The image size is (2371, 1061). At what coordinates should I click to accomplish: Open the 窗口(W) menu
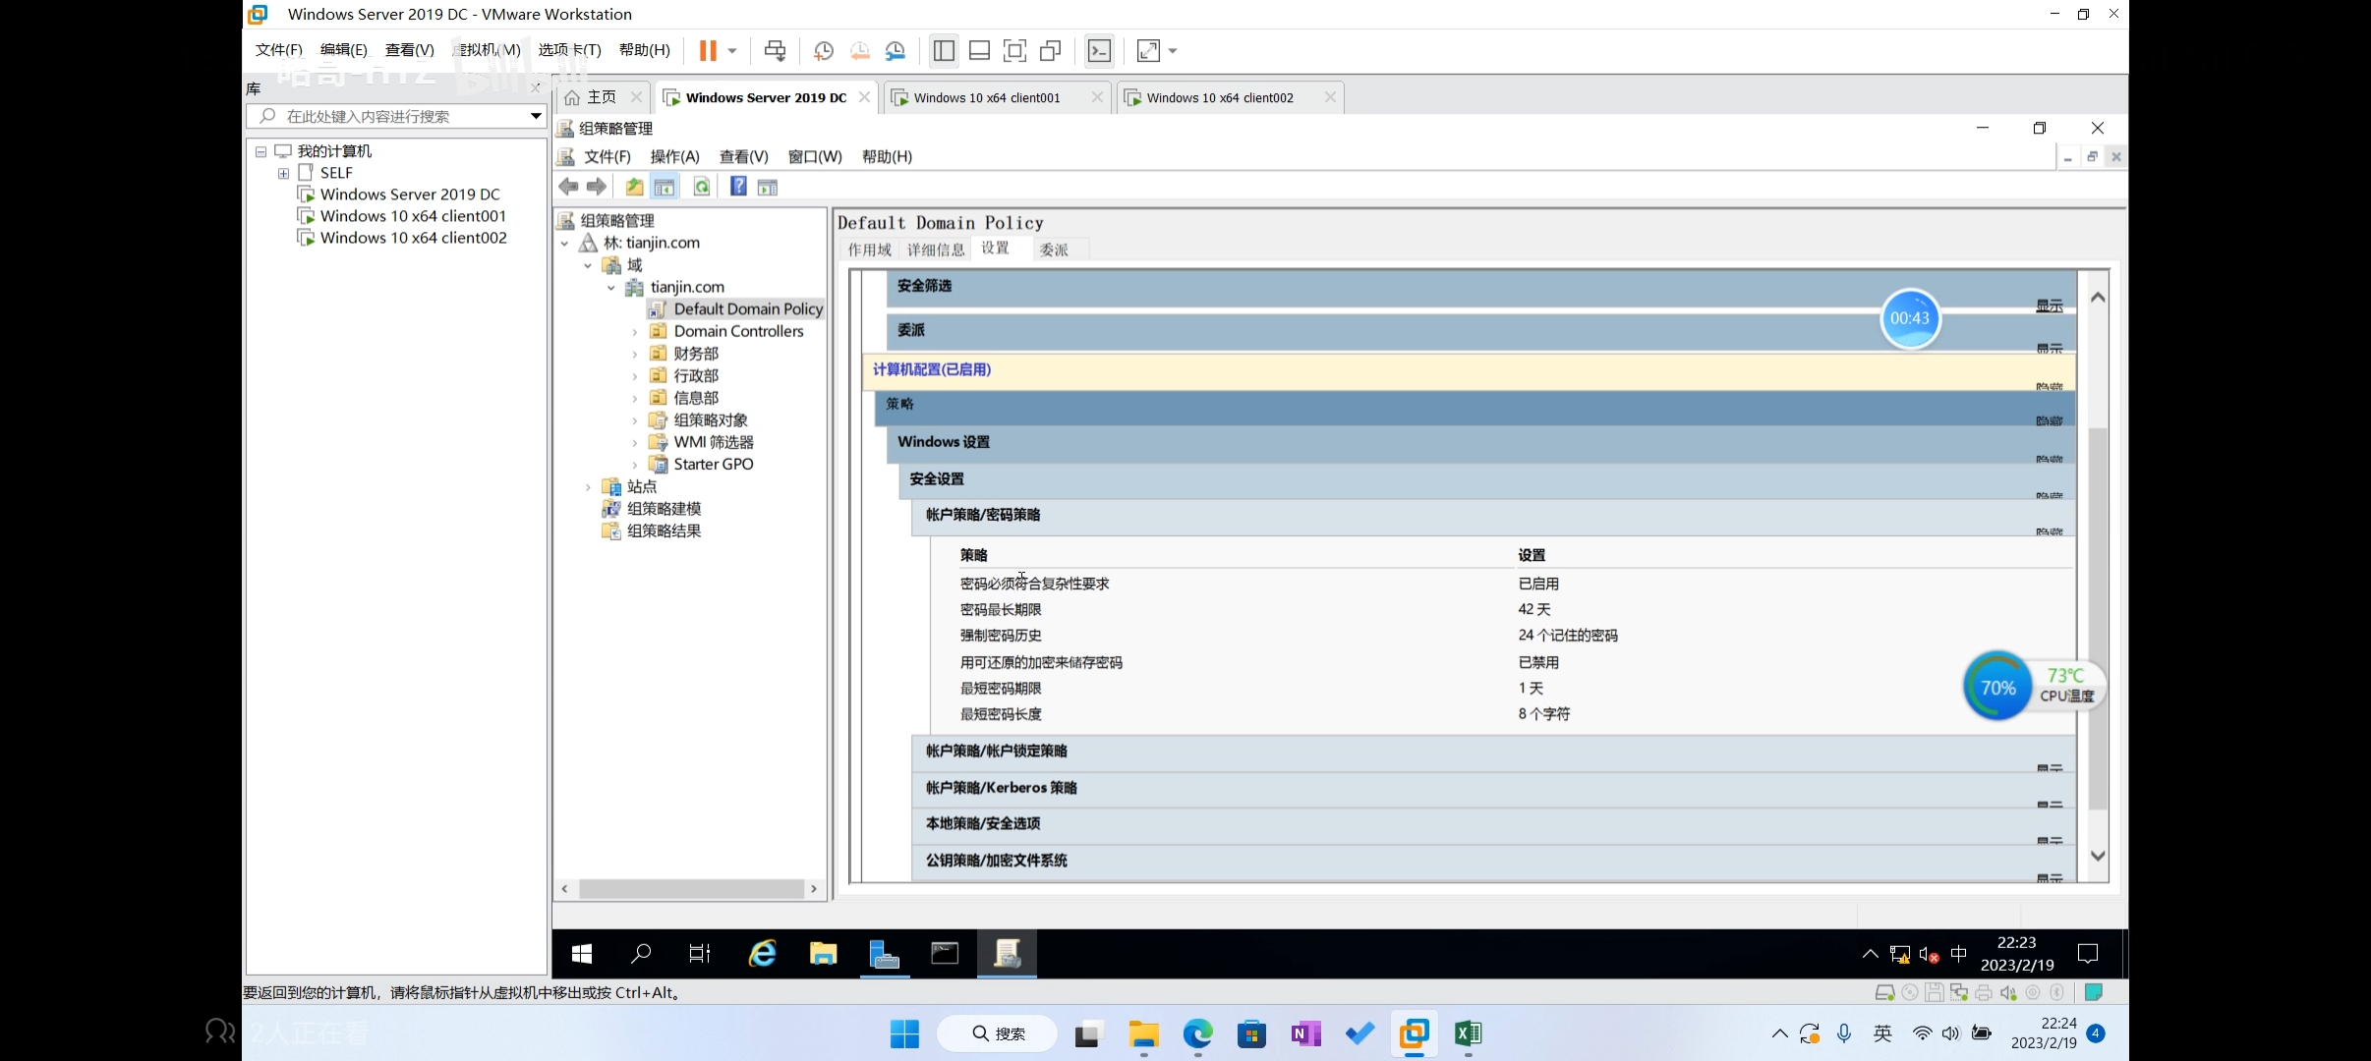click(x=815, y=156)
